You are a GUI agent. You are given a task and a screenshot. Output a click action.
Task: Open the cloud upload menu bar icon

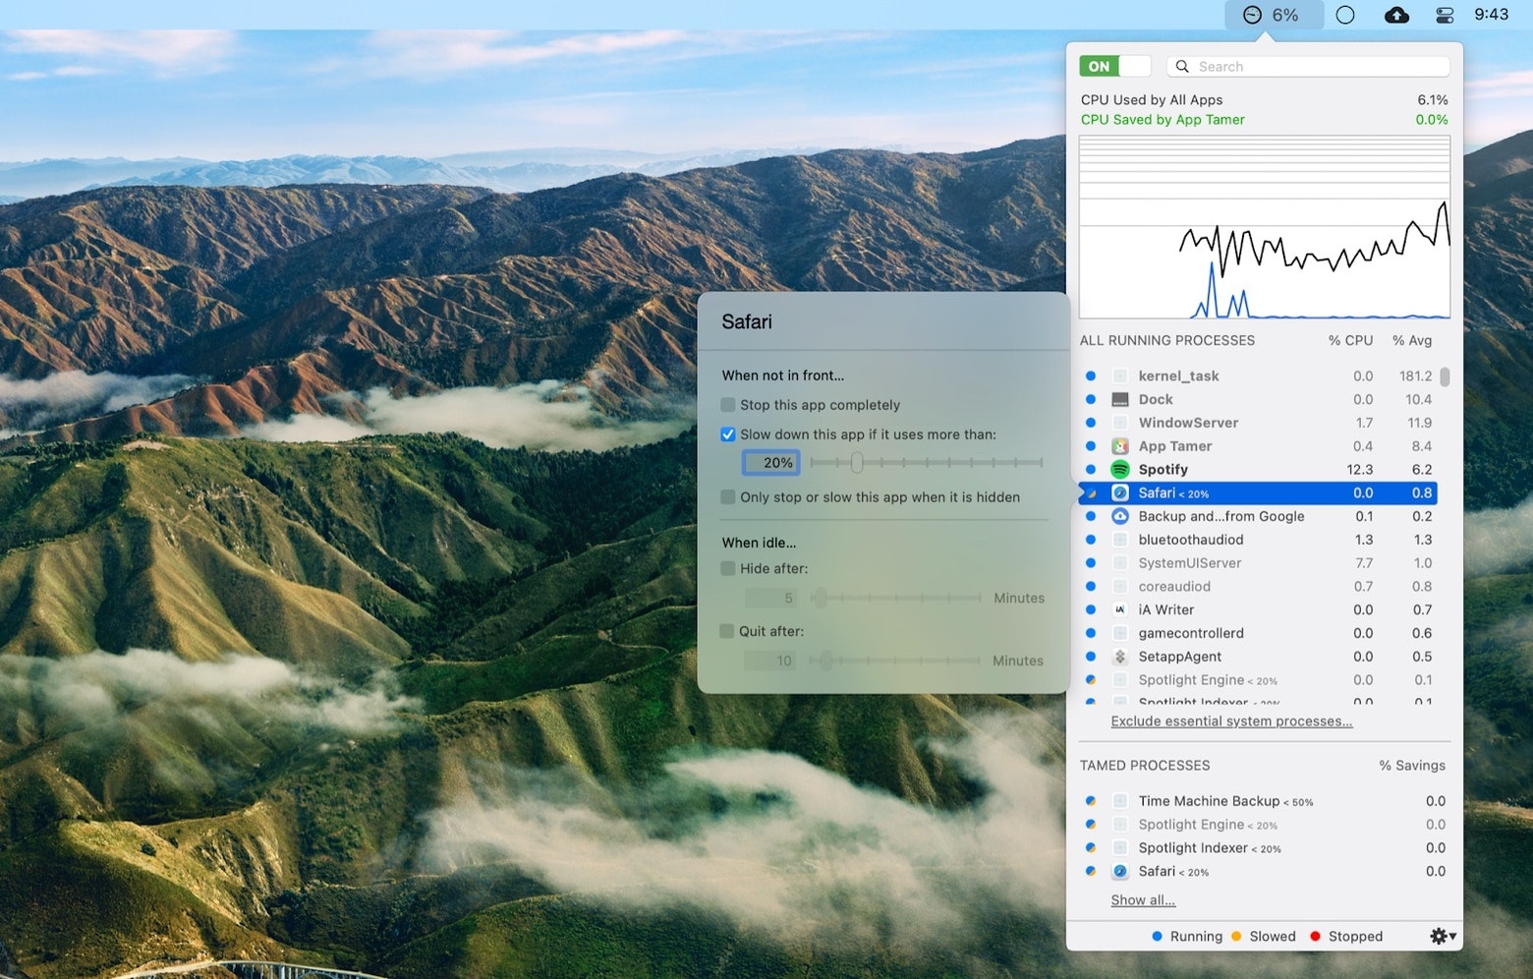1396,15
